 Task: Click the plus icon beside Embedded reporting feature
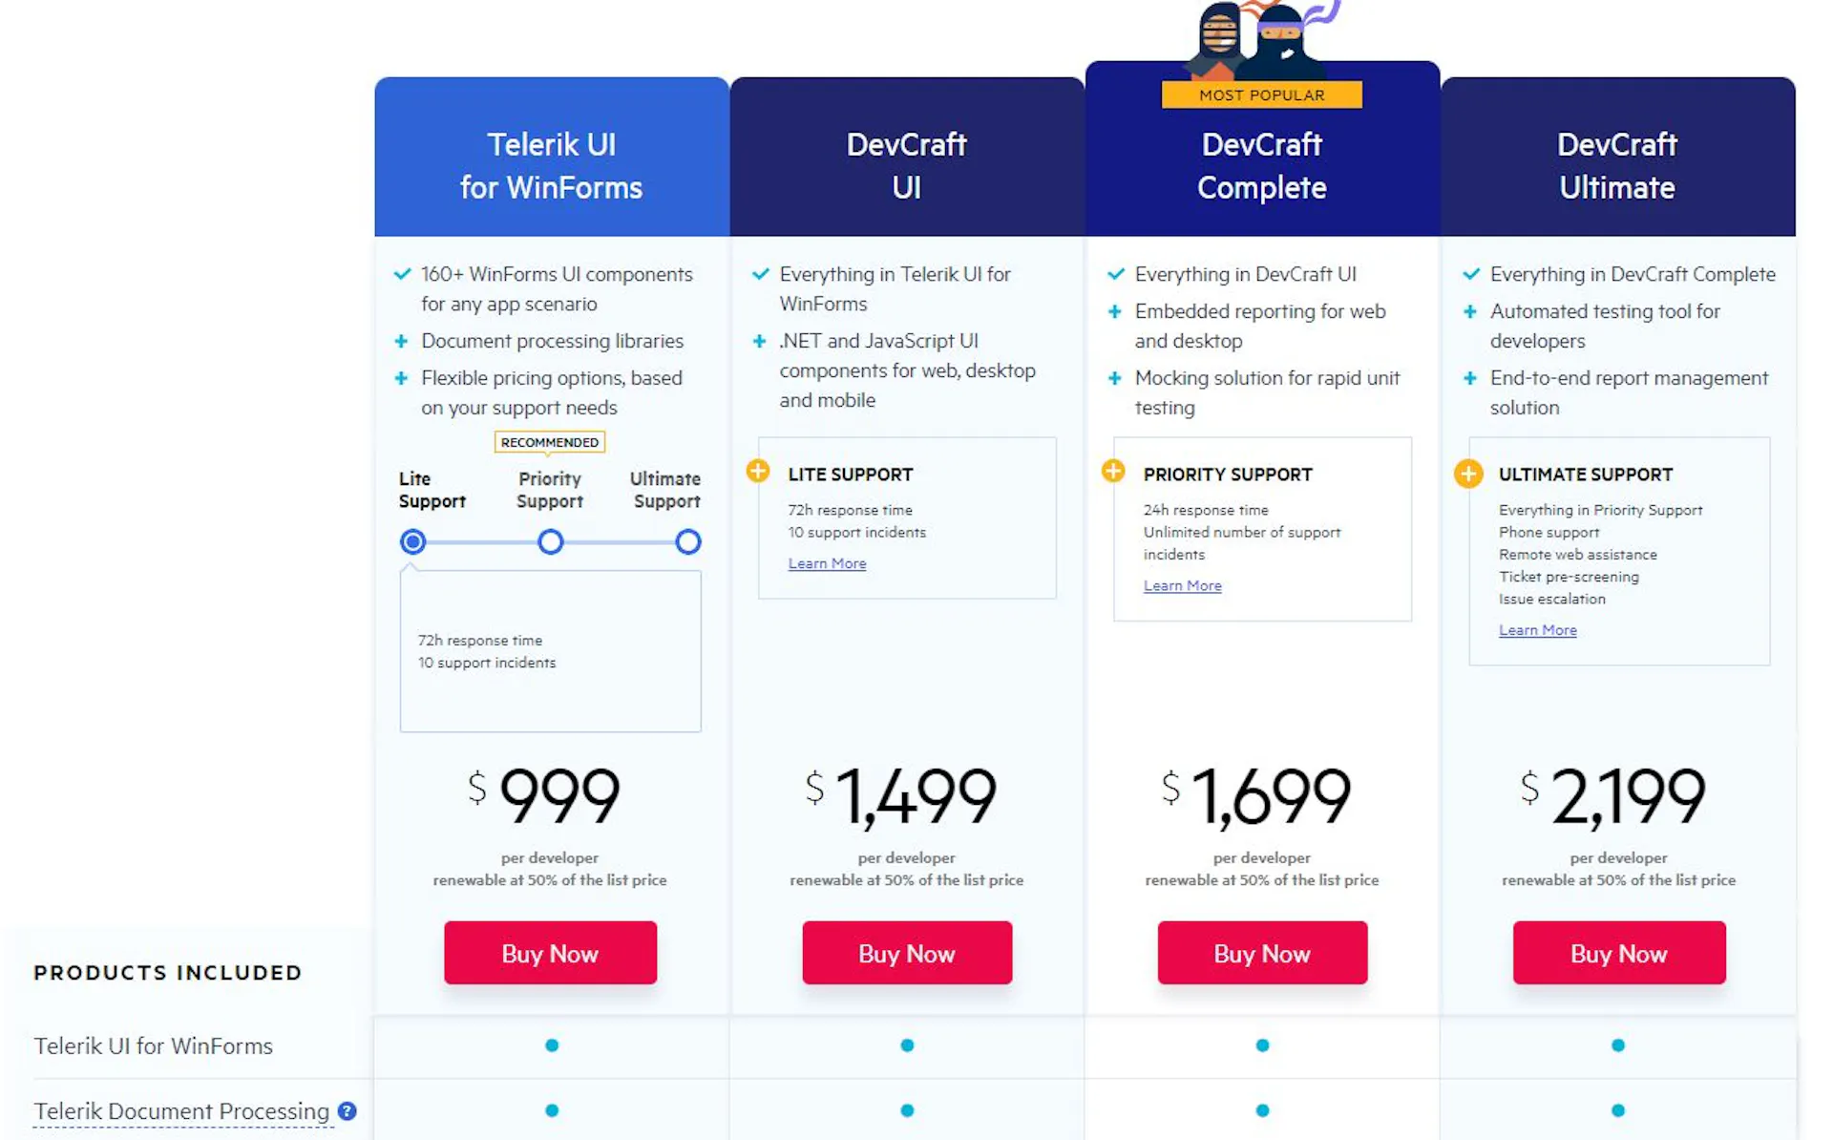(1114, 312)
